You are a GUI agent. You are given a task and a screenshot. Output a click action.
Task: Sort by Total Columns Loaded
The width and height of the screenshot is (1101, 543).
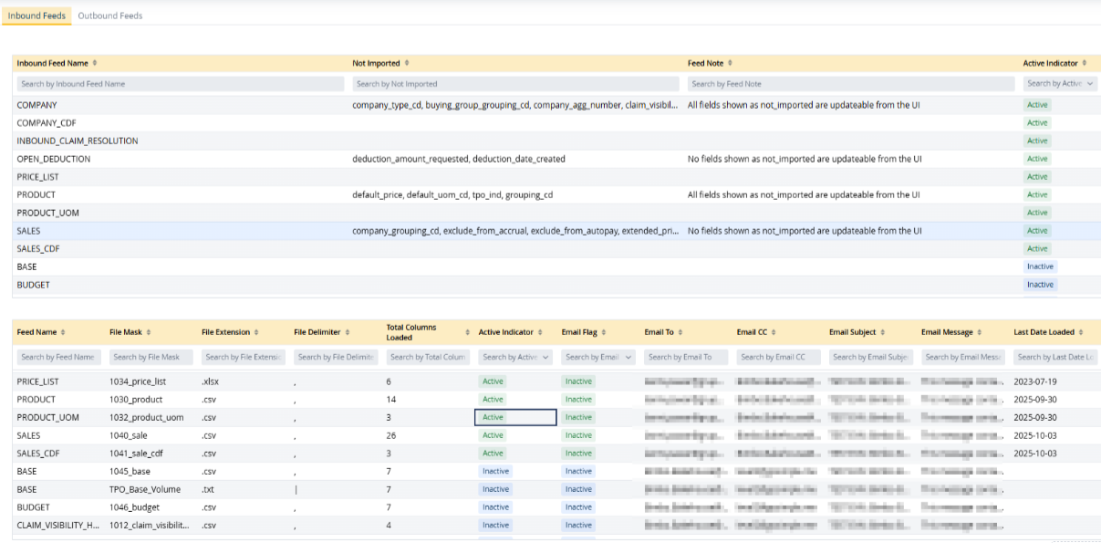[x=467, y=332]
